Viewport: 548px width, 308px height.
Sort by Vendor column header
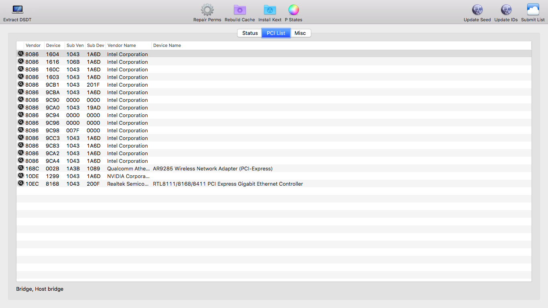coord(33,45)
